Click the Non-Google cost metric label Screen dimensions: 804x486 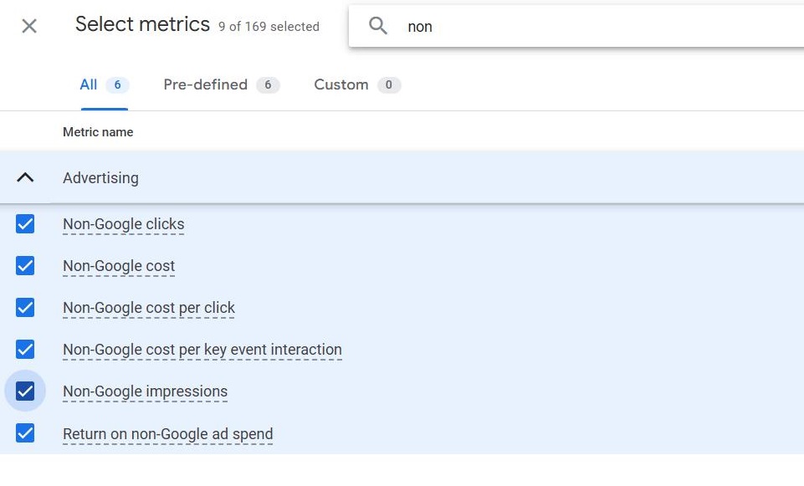tap(119, 265)
